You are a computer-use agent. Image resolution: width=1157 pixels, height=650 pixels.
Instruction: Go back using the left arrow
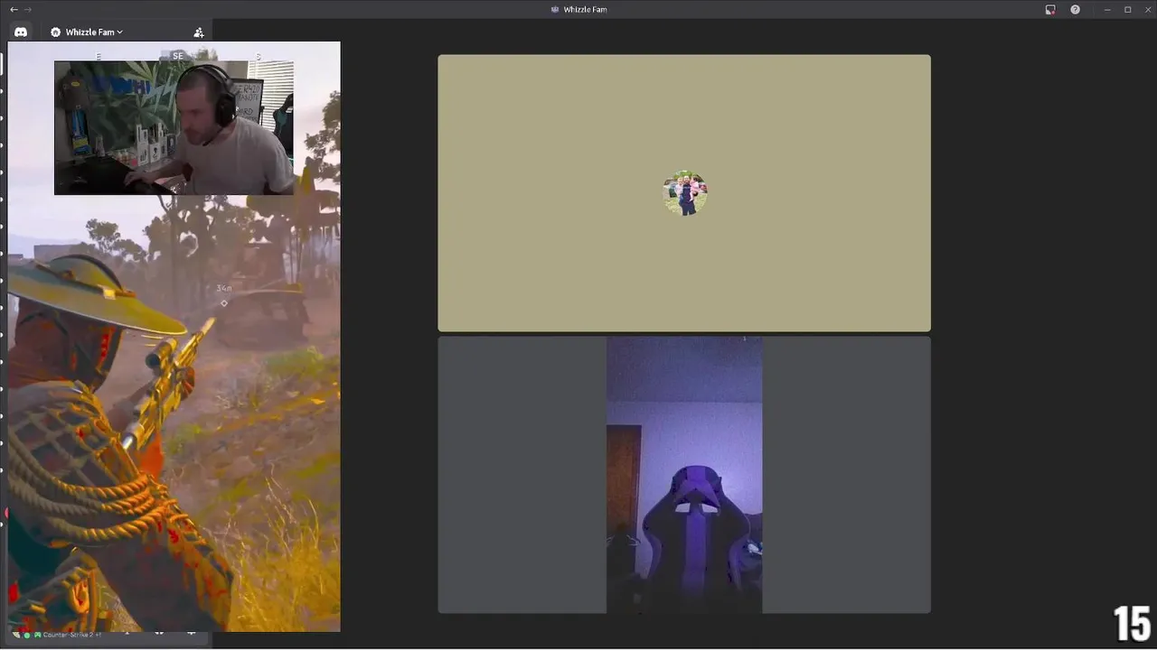tap(14, 9)
